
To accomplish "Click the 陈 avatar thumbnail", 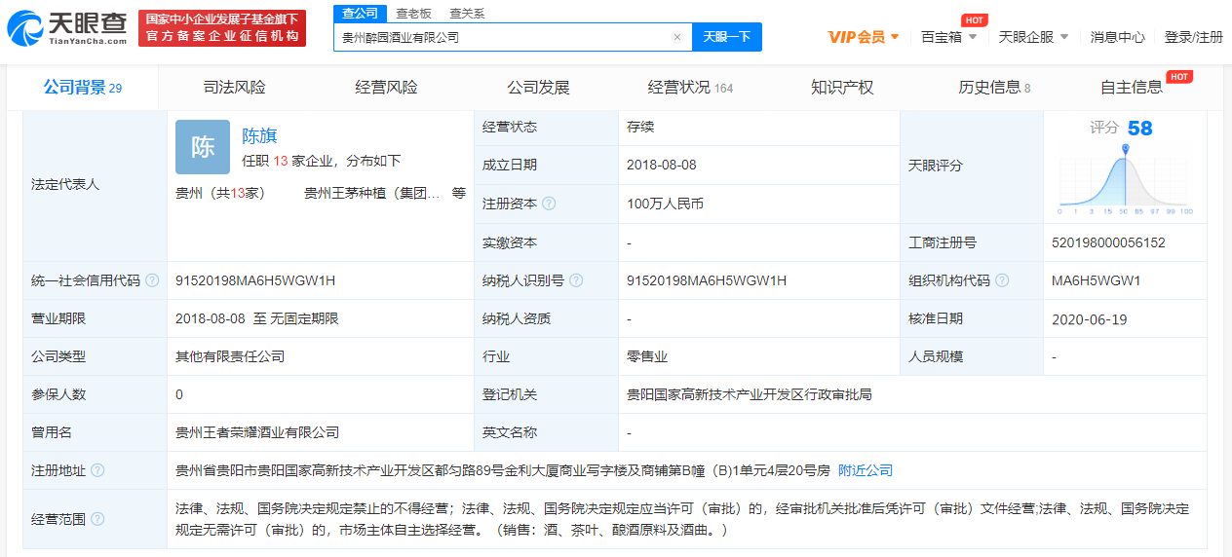I will tap(203, 147).
